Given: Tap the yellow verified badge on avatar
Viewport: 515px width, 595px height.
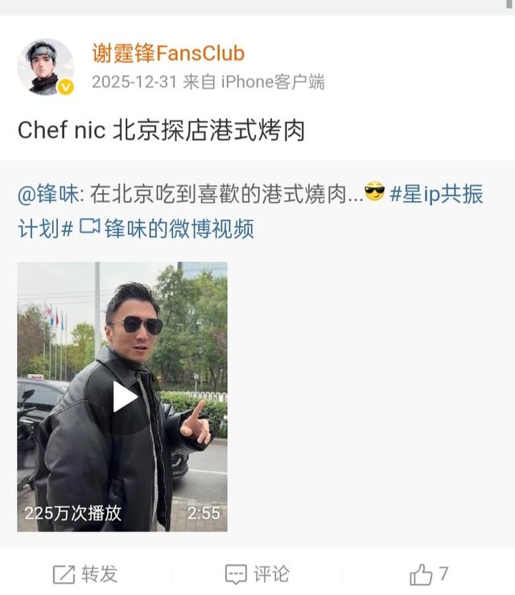Looking at the screenshot, I should tap(66, 88).
